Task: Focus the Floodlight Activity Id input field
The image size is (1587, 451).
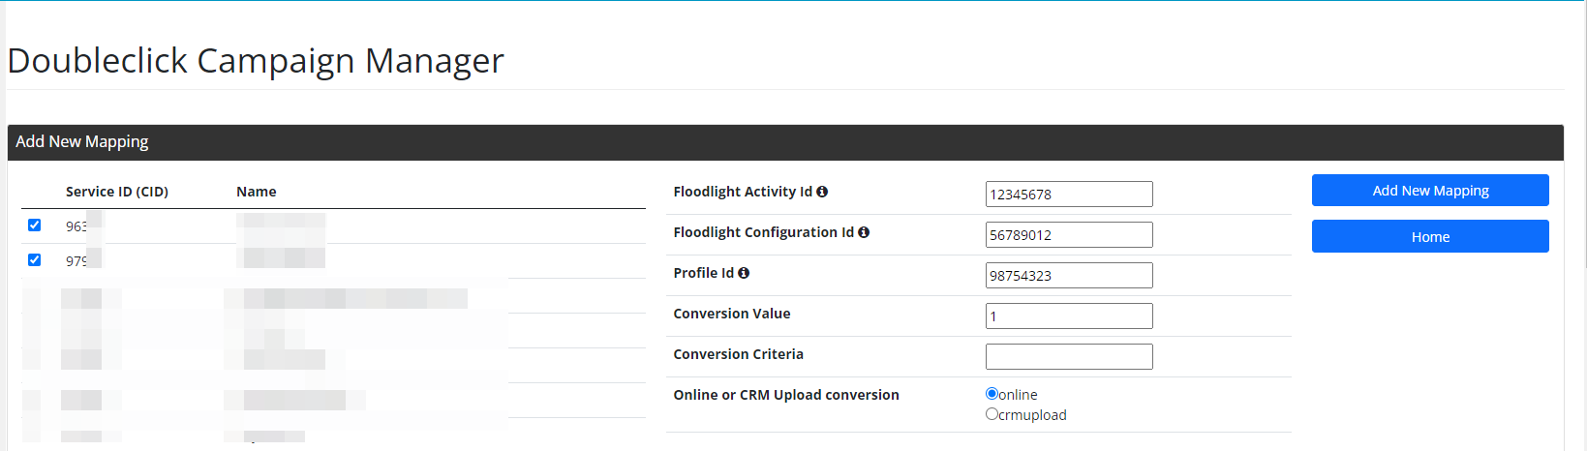Action: tap(1069, 194)
